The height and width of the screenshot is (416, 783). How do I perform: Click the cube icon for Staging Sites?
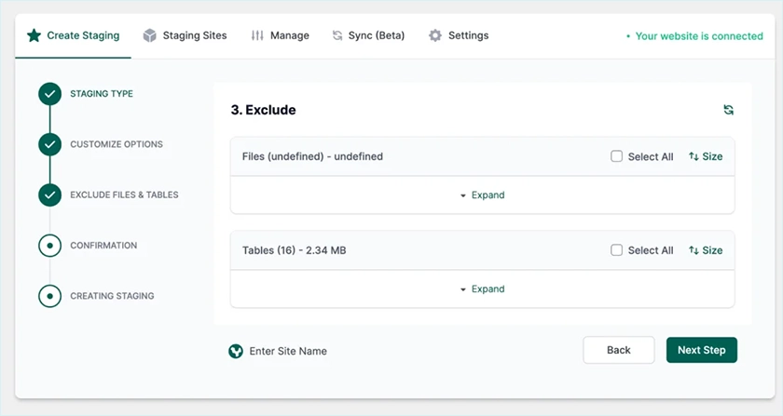coord(149,35)
